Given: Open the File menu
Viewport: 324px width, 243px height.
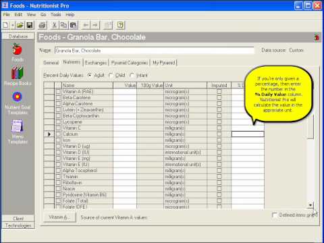Looking at the screenshot, I should [6, 15].
